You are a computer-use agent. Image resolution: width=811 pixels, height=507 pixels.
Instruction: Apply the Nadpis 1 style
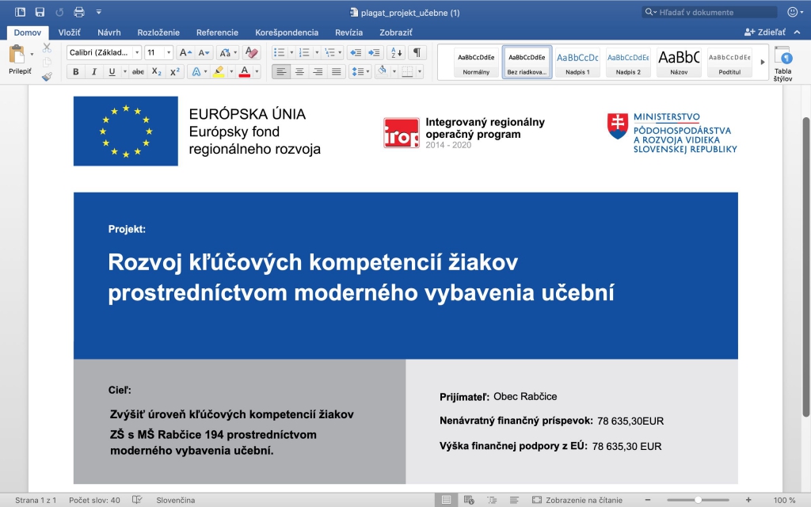(577, 62)
